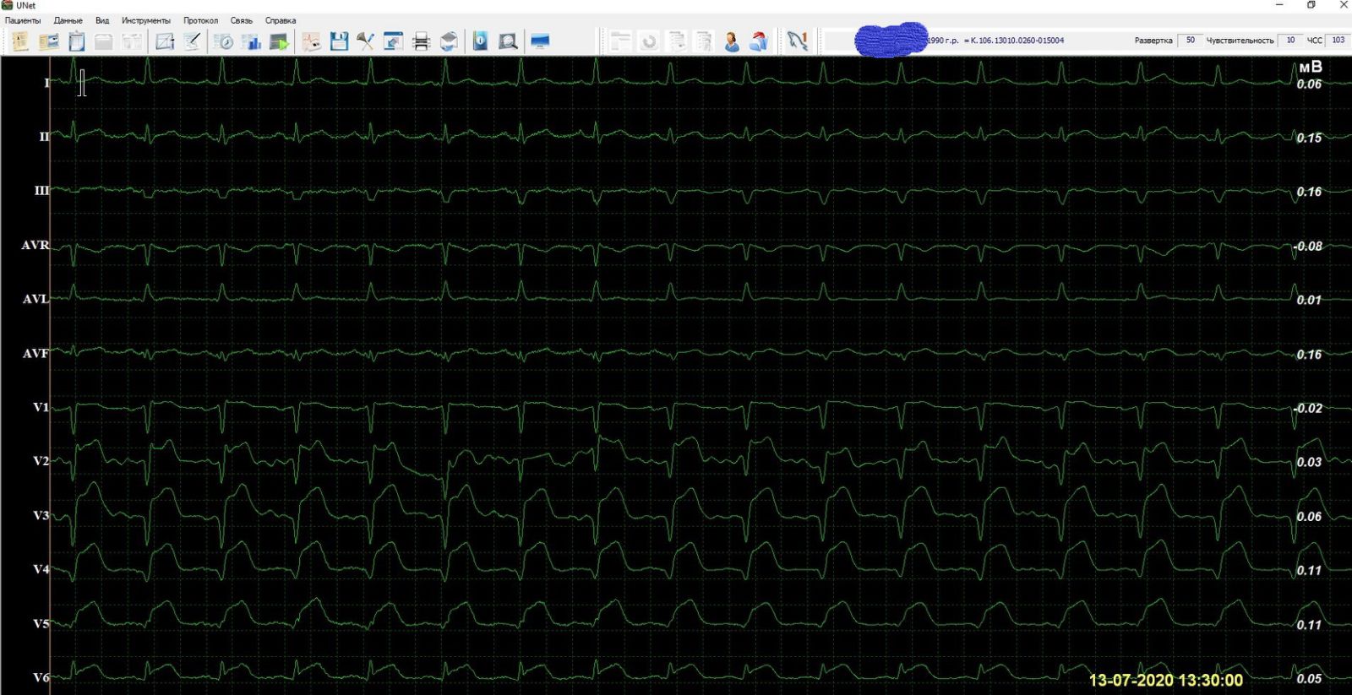Image resolution: width=1352 pixels, height=695 pixels.
Task: Click the Чувствительность value field
Action: pos(1290,40)
